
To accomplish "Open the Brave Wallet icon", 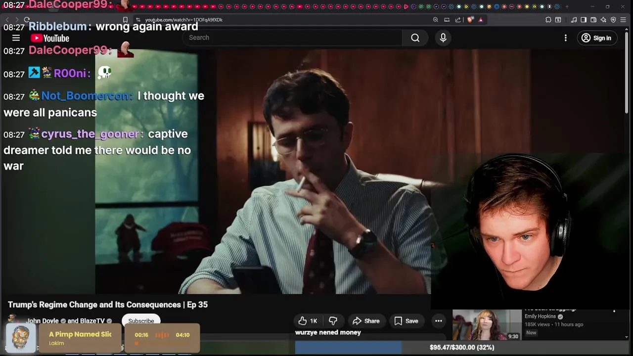I will [593, 20].
